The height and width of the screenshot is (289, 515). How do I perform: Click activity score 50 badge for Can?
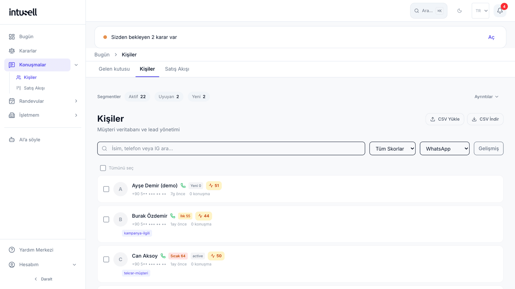pyautogui.click(x=216, y=256)
